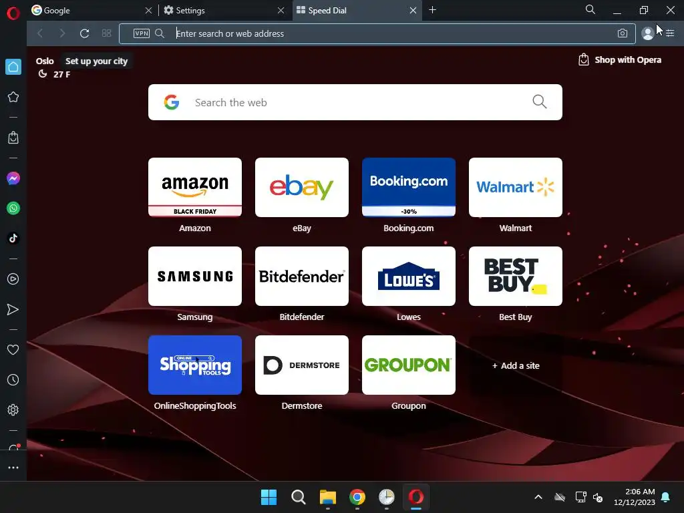Screen dimensions: 684x513
Task: Open the Walmart speed dial tile
Action: 516,187
